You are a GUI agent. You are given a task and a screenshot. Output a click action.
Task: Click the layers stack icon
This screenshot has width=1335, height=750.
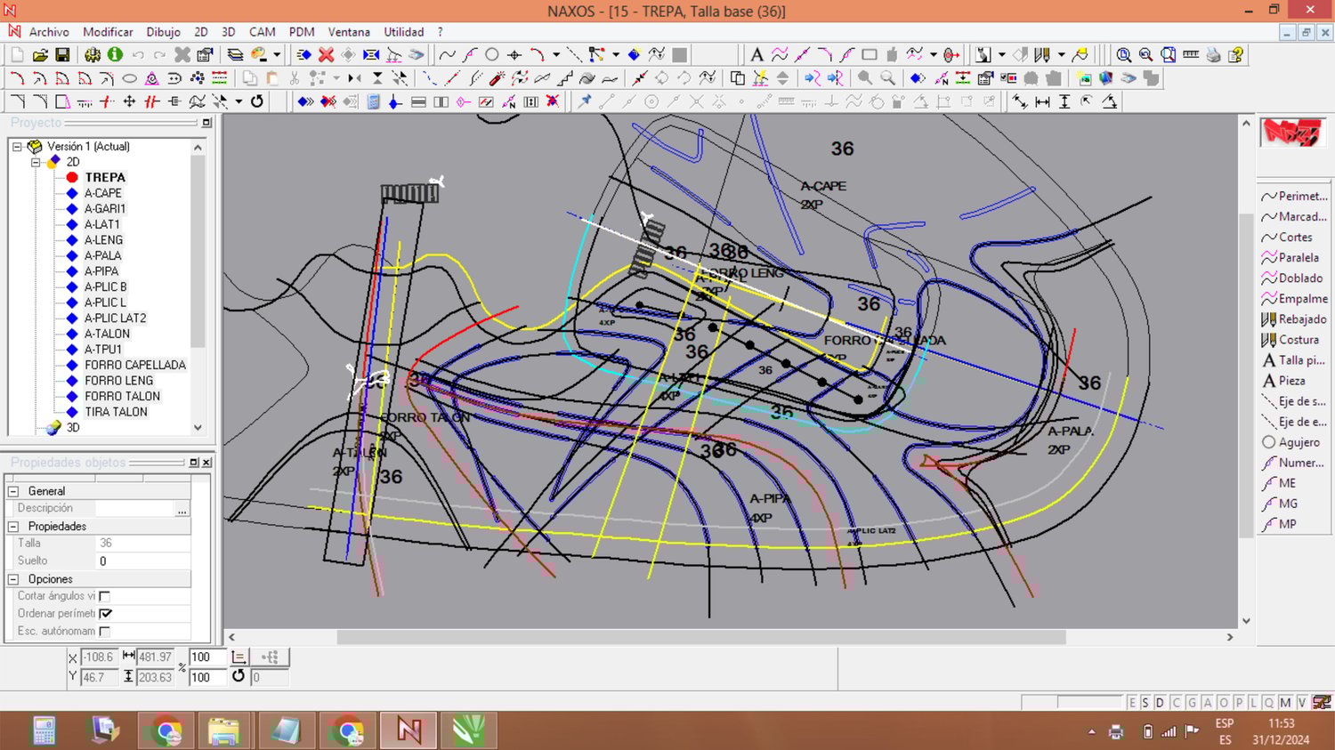point(235,55)
